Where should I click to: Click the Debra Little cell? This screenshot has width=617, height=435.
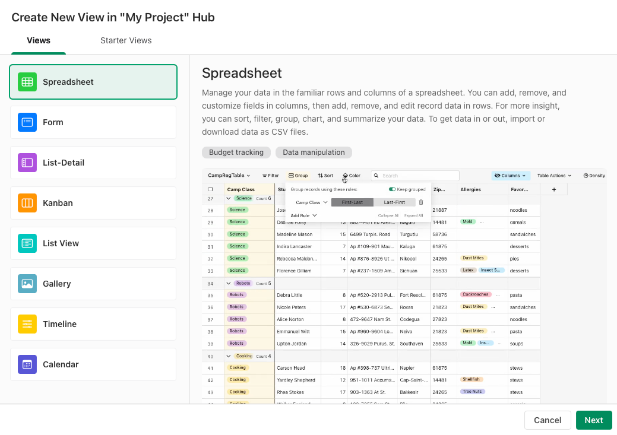[298, 295]
